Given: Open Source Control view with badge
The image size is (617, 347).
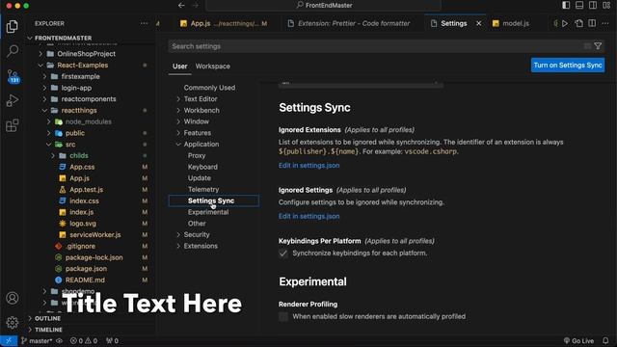Looking at the screenshot, I should coord(13,76).
